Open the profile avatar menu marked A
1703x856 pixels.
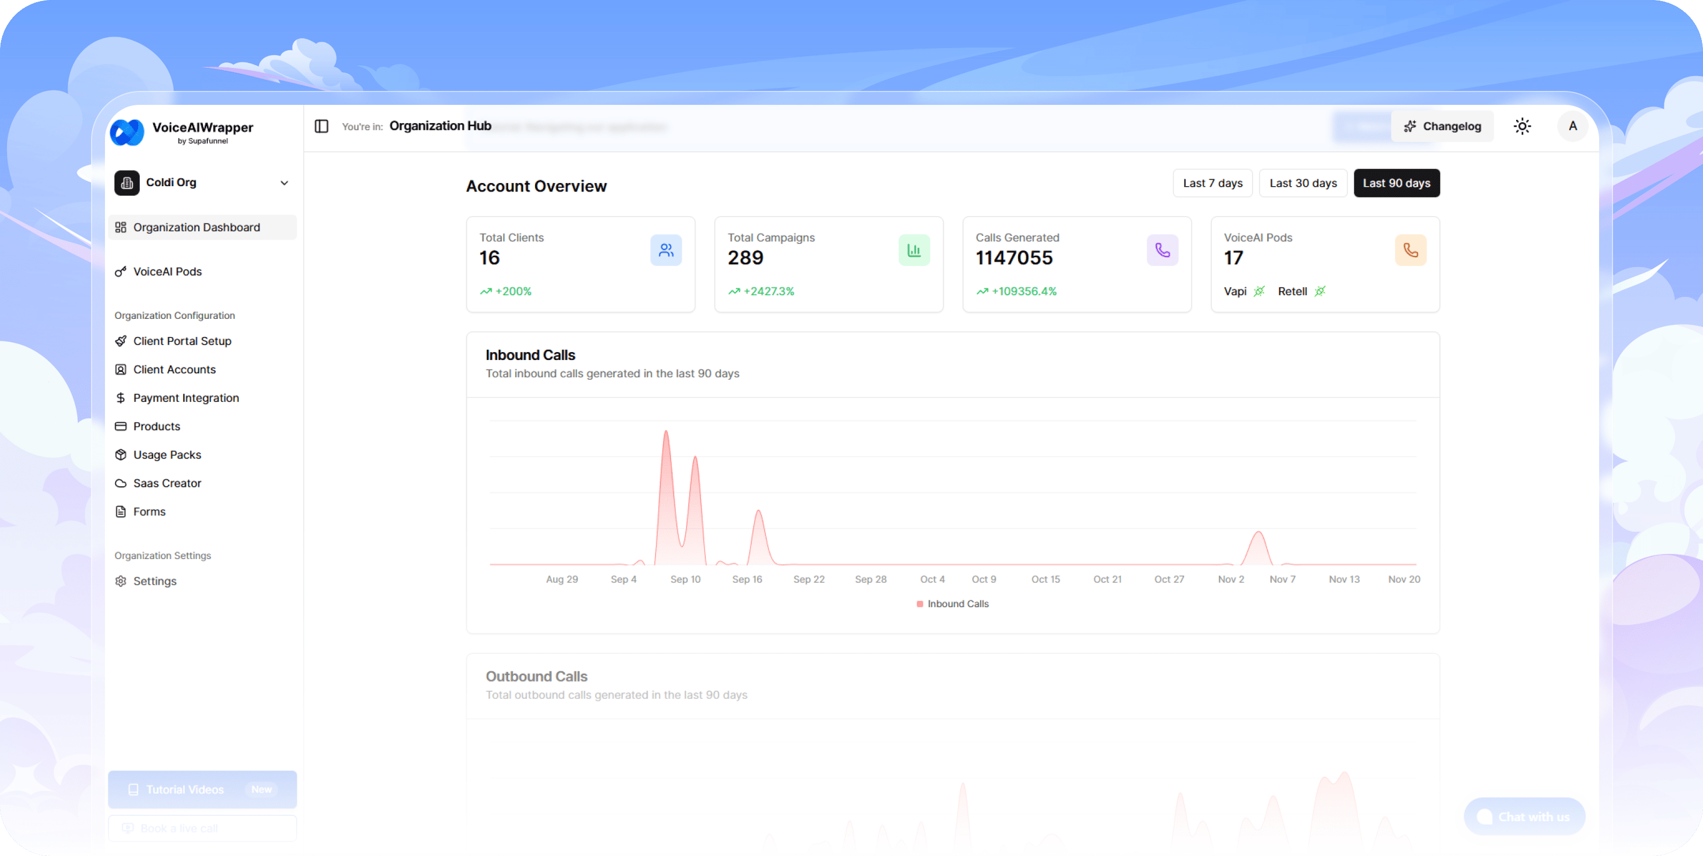[1573, 126]
